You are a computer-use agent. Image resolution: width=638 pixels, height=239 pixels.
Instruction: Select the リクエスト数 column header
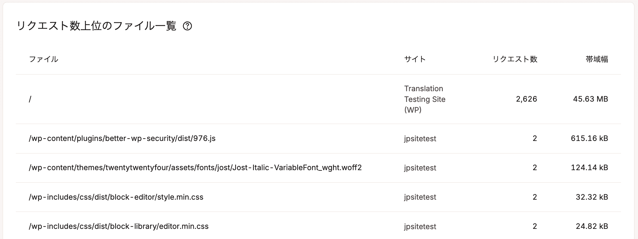515,59
